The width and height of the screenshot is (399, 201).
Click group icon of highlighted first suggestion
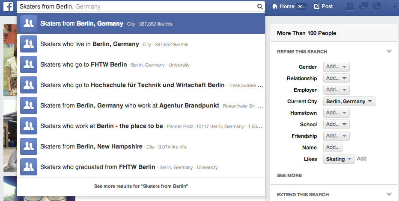coord(29,23)
